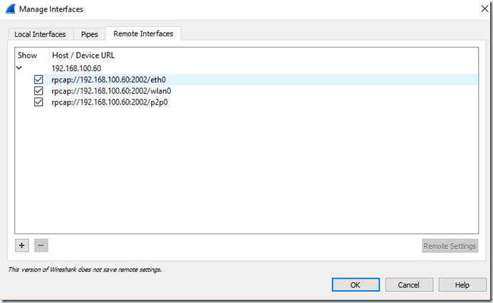Cancel the Manage Interfaces dialog
The width and height of the screenshot is (493, 303).
pyautogui.click(x=408, y=285)
